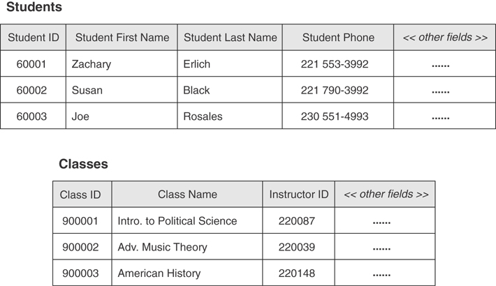Select the last name Rosales cell

tap(203, 116)
